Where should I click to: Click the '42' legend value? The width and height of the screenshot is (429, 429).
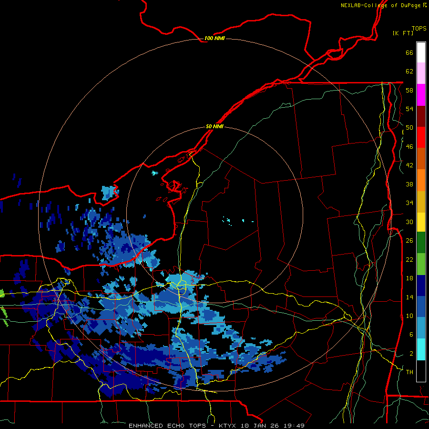tap(409, 165)
